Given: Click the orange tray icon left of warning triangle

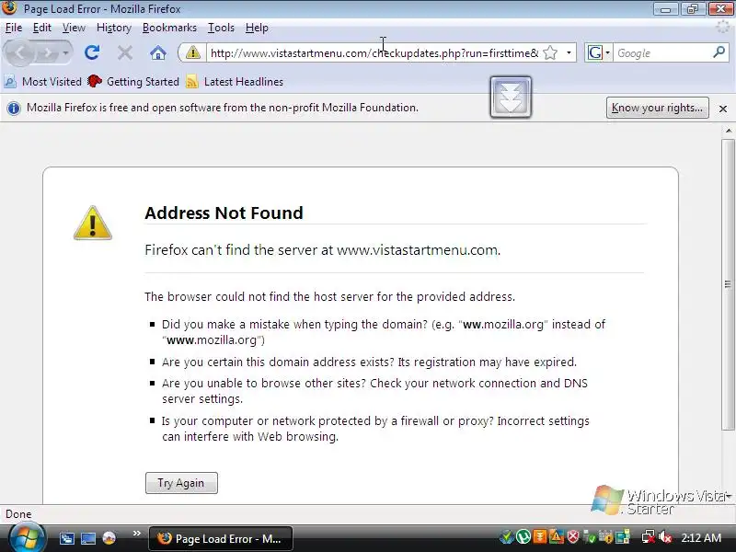Looking at the screenshot, I should click(x=540, y=536).
